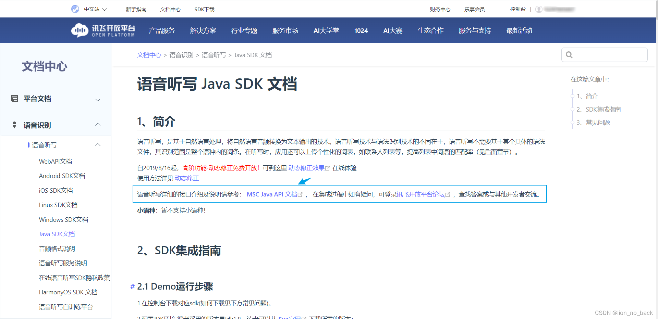Image resolution: width=658 pixels, height=319 pixels.
Task: Open 生态合作 menu
Action: pos(430,30)
